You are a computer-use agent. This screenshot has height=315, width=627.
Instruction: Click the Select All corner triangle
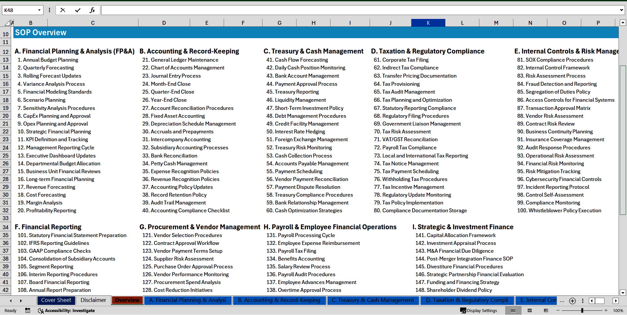coord(7,23)
